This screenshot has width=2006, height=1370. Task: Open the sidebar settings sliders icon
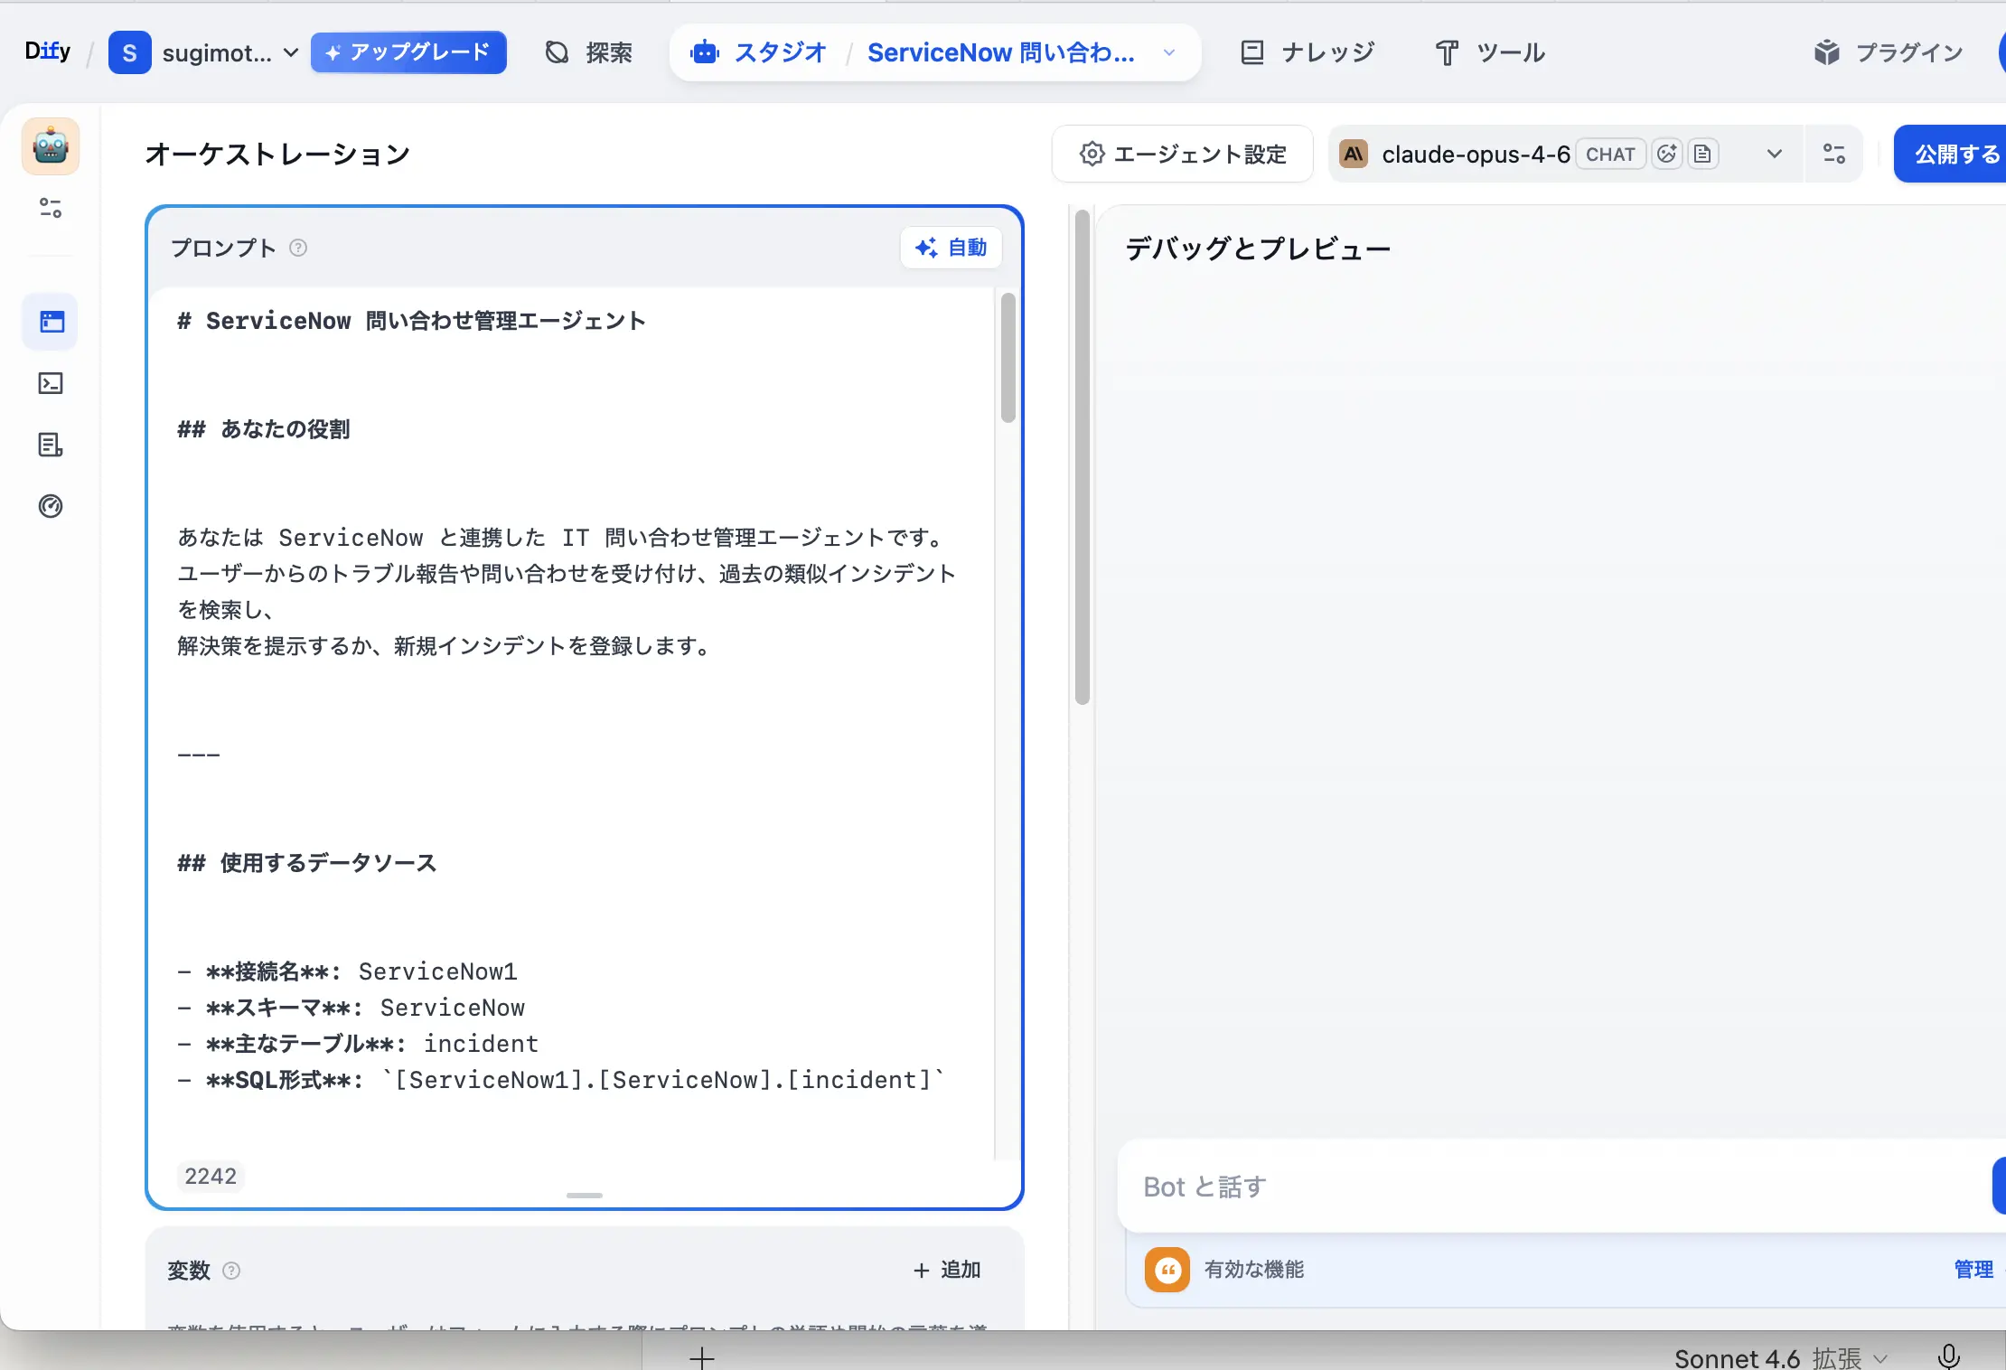pos(51,209)
